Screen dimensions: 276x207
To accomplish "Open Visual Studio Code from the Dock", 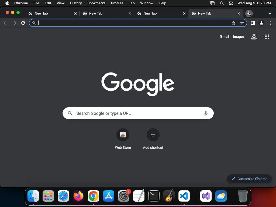I will [184, 196].
